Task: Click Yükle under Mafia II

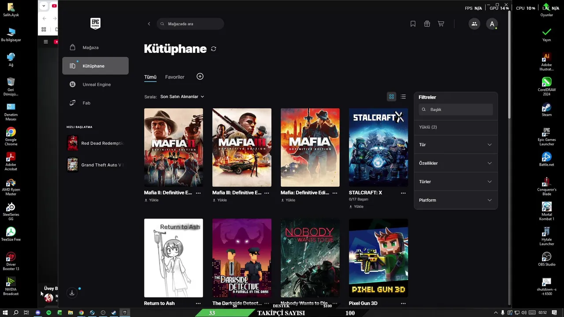Action: click(x=152, y=200)
